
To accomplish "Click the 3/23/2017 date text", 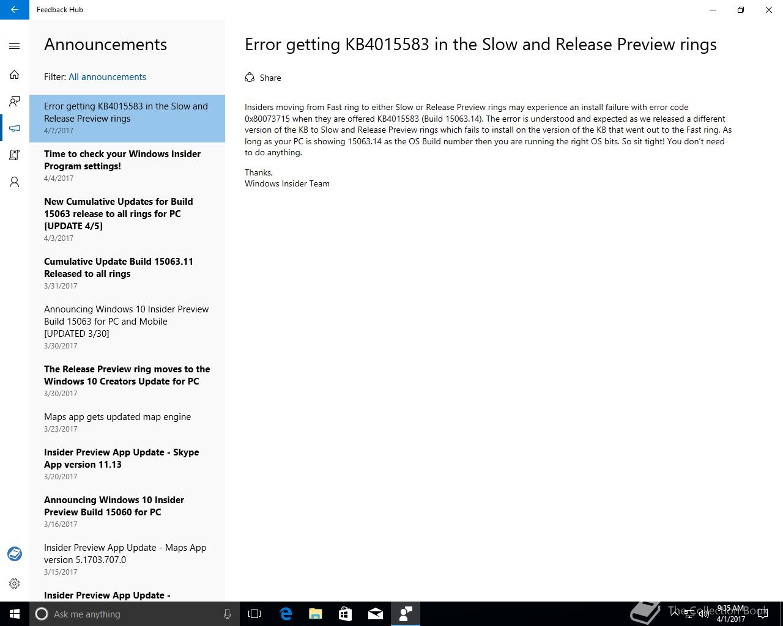I will click(61, 429).
